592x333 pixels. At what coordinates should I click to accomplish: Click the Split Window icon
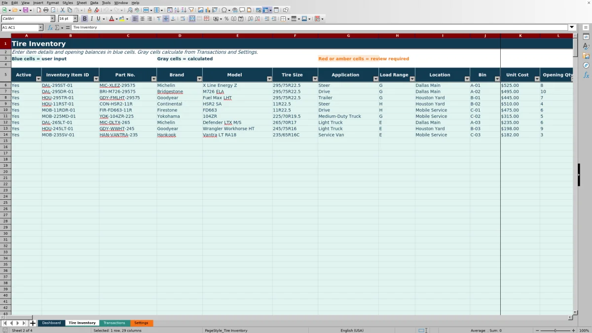pyautogui.click(x=276, y=10)
